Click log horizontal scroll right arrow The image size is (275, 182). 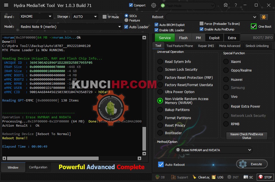[139, 158]
